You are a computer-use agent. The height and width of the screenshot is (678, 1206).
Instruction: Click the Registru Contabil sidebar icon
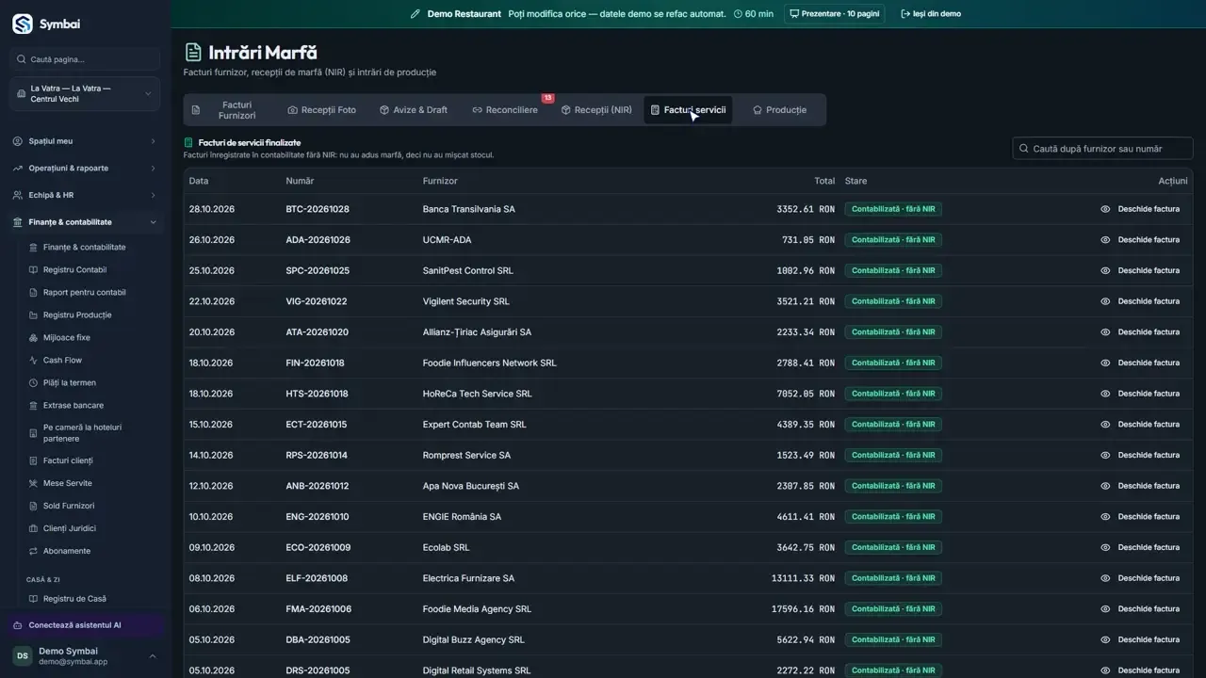click(x=34, y=270)
